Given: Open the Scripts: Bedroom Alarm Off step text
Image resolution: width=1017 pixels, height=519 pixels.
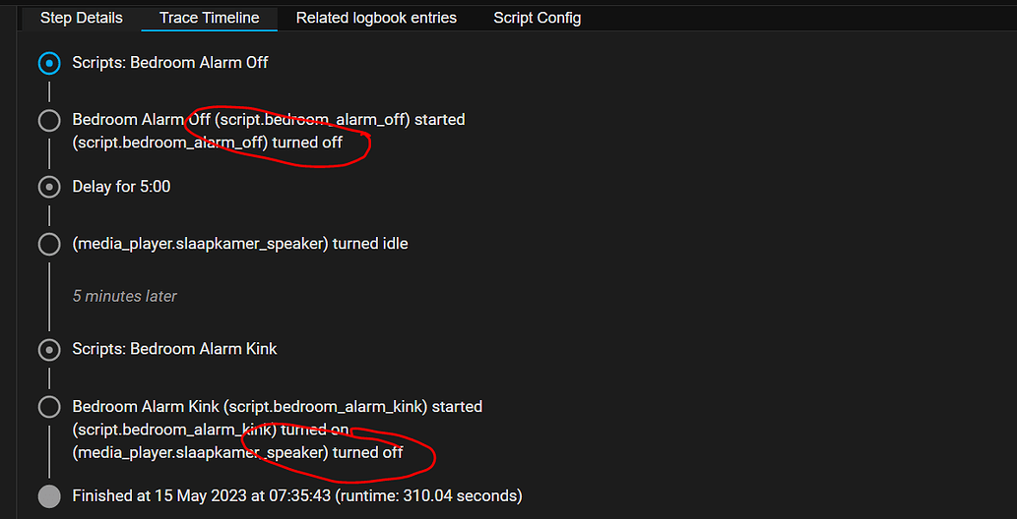Looking at the screenshot, I should pyautogui.click(x=170, y=63).
